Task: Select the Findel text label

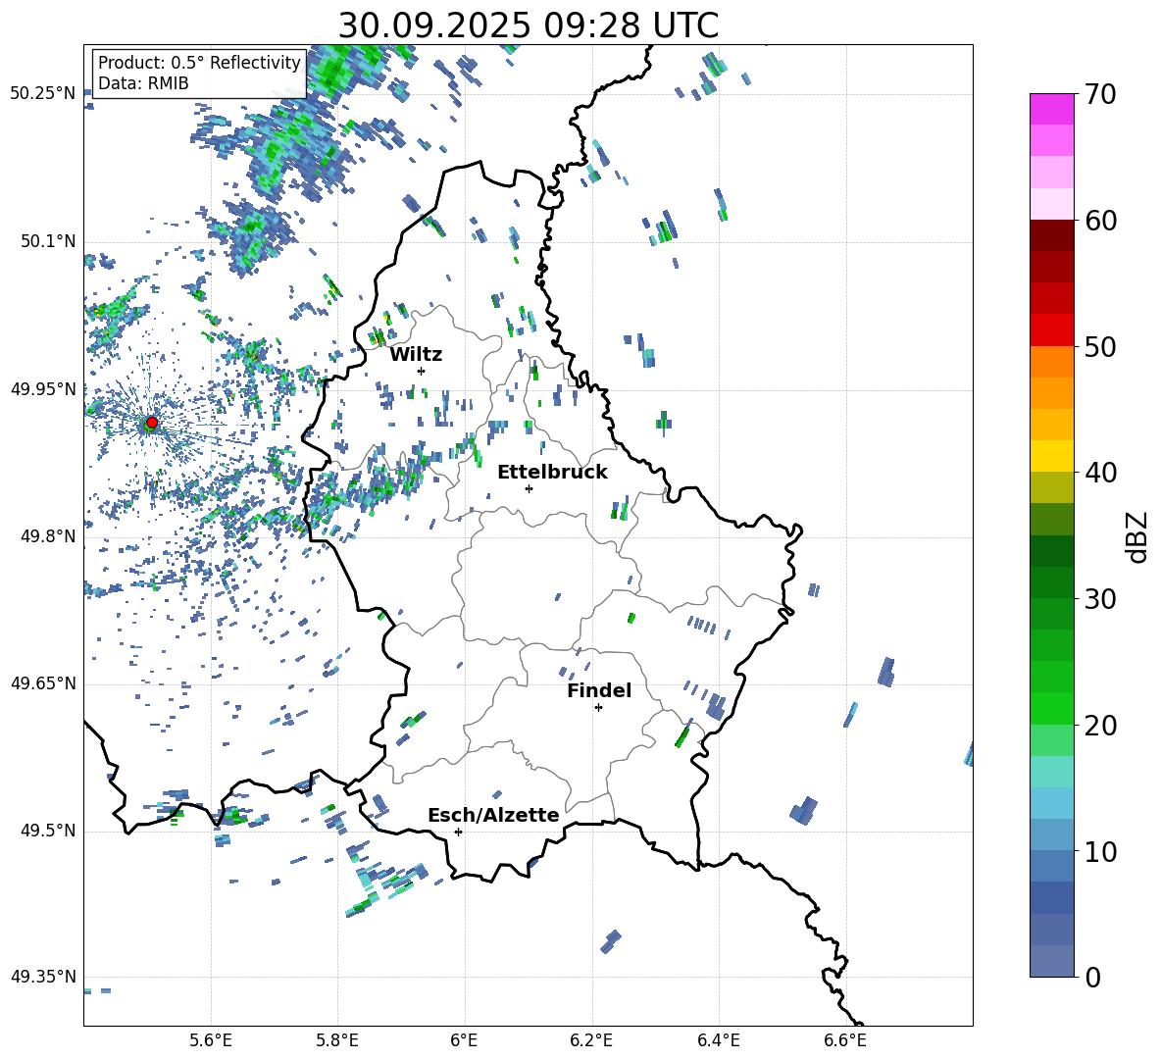Action: [x=599, y=690]
